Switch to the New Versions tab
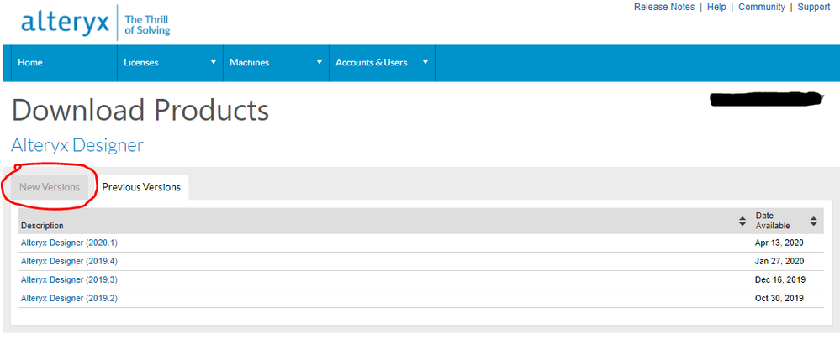This screenshot has width=840, height=339. coord(50,187)
